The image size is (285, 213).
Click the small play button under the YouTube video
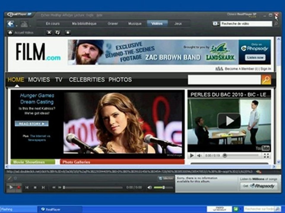[191, 155]
